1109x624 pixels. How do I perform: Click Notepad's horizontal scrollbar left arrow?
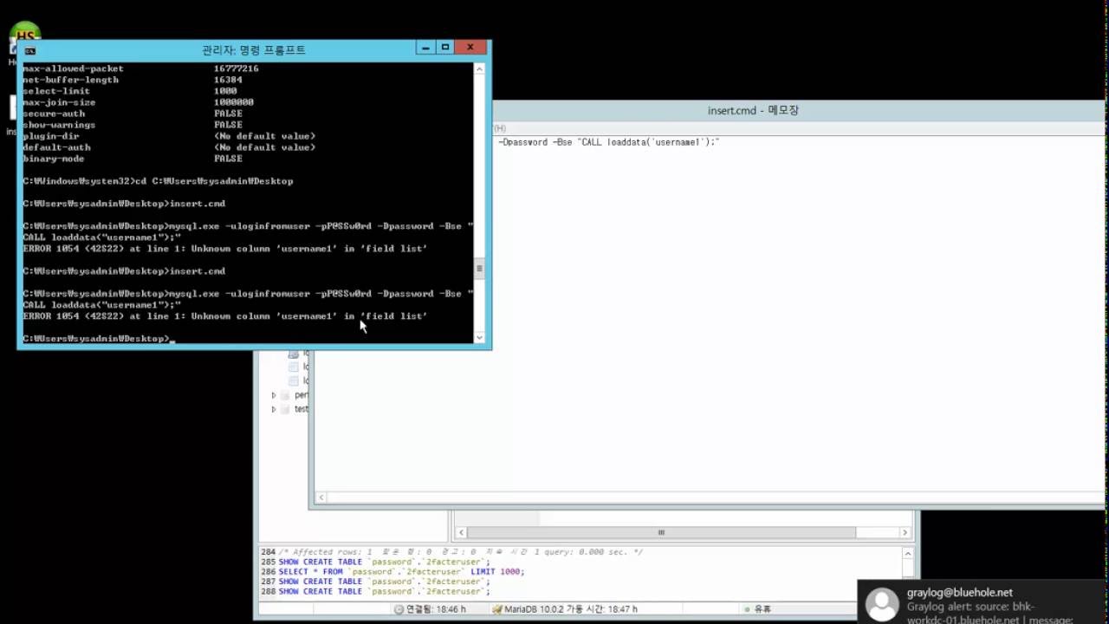322,498
